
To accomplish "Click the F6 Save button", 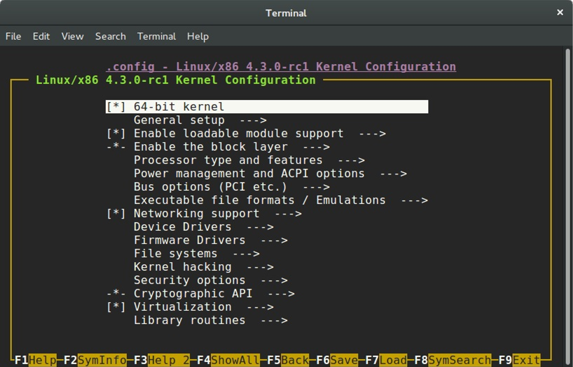I will [x=337, y=360].
